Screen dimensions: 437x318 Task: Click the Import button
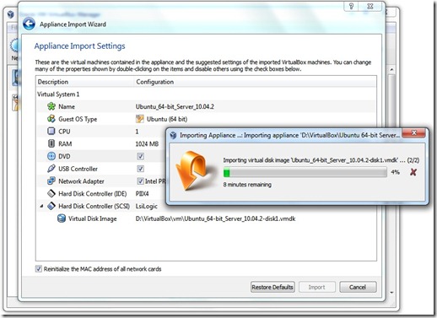pos(317,287)
